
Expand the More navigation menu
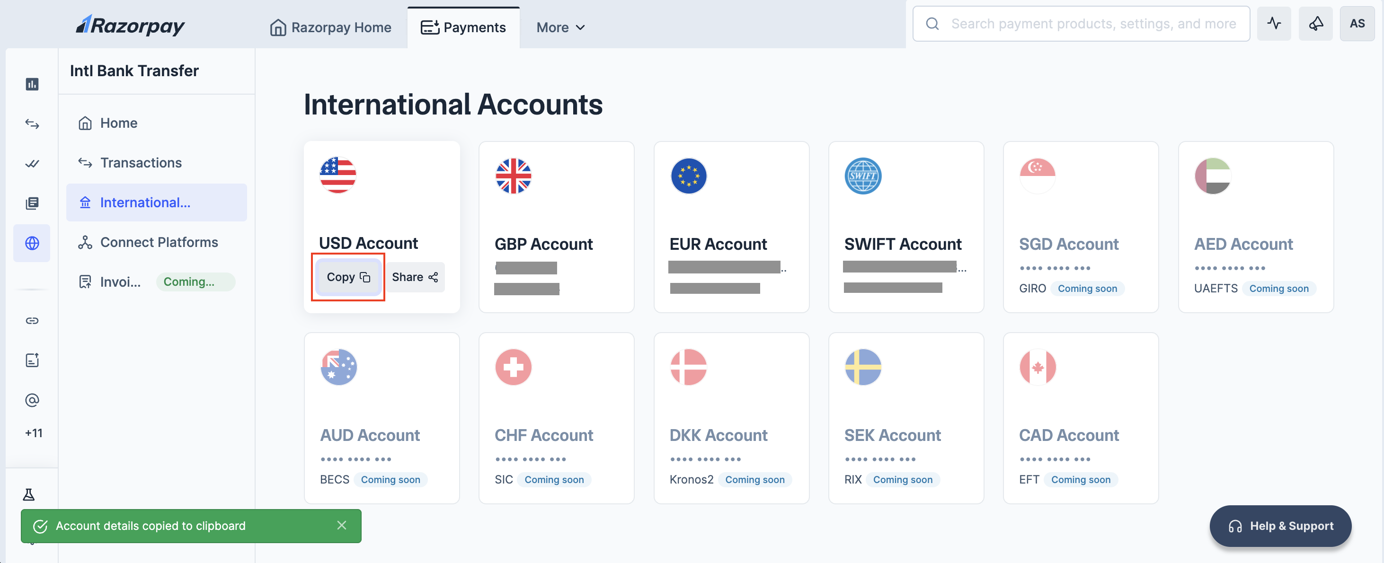[560, 27]
